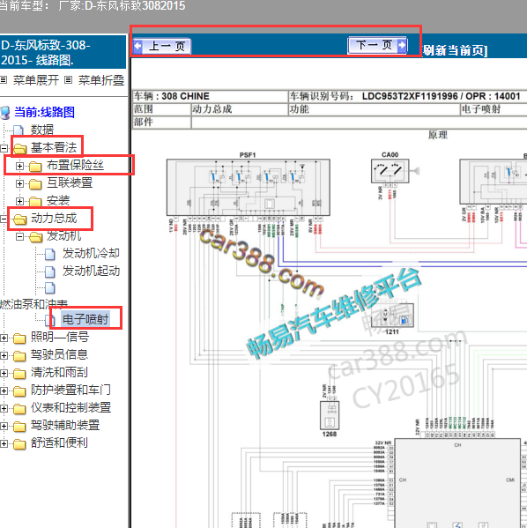This screenshot has height=528, width=527.
Task: Expand the 布置保险丝 folder
Action: tap(19, 166)
